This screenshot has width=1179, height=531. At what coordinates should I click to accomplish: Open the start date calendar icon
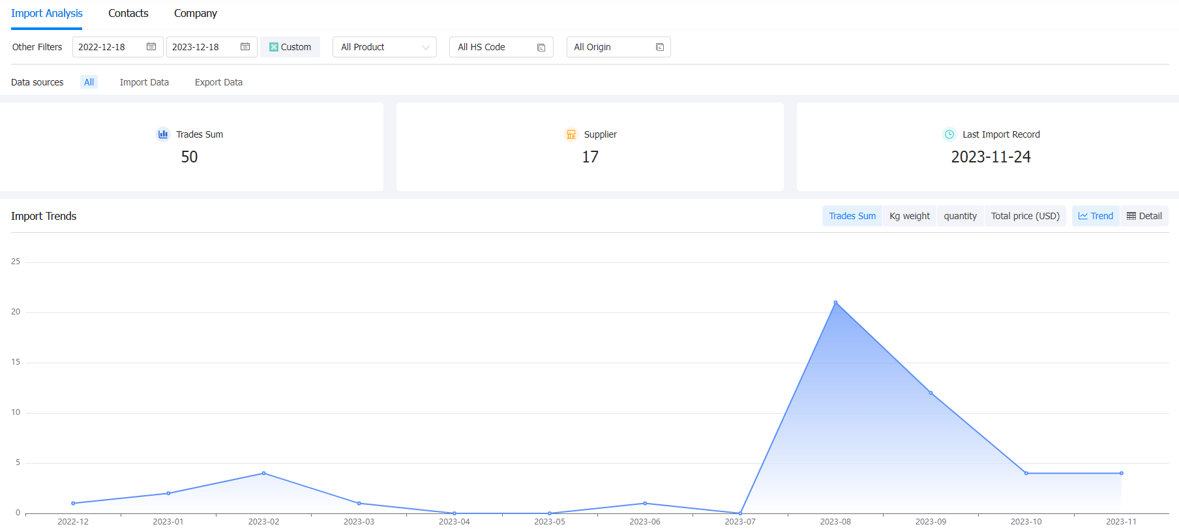tap(151, 47)
